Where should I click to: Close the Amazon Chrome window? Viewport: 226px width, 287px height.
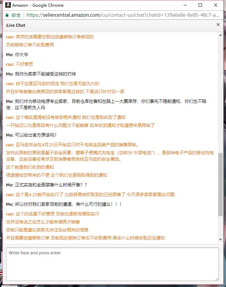[x=216, y=5]
